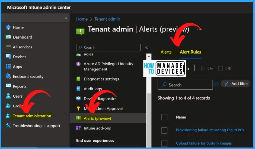
Task: Open Azure AD Privileged Identity Management
Action: [109, 66]
